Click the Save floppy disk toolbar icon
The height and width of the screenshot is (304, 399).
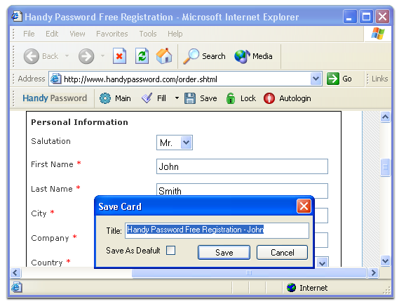[190, 98]
